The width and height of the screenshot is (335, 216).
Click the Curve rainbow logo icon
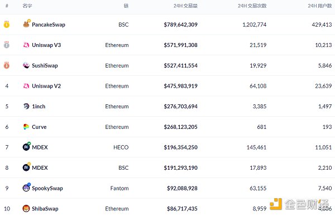pos(26,127)
